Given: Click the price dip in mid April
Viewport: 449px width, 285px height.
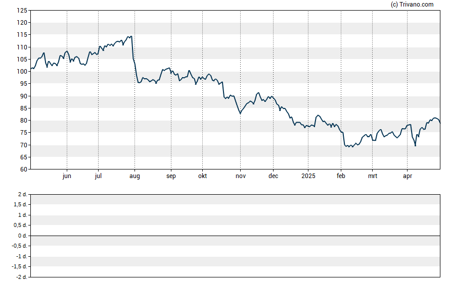Looking at the screenshot, I should point(415,146).
